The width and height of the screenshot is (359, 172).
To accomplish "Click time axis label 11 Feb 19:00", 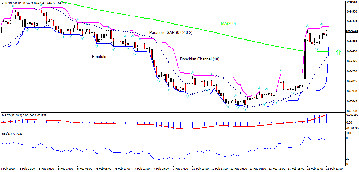I will tap(296, 169).
